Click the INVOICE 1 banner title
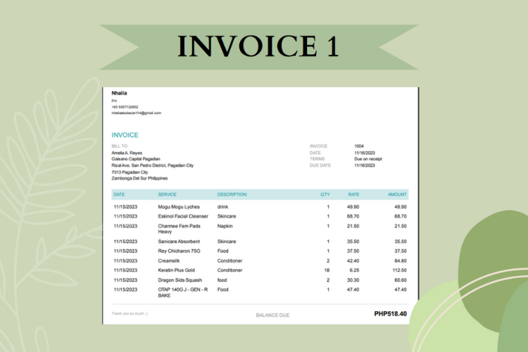 258,46
